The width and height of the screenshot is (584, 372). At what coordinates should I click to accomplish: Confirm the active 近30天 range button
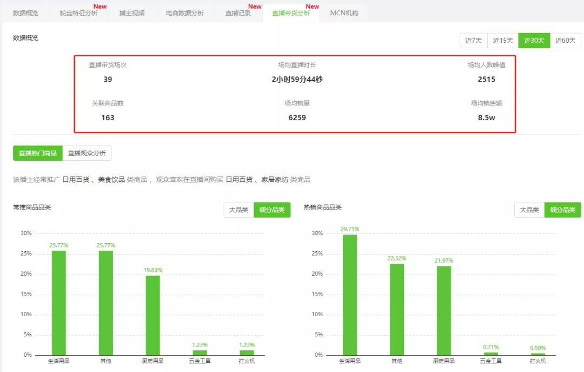534,40
